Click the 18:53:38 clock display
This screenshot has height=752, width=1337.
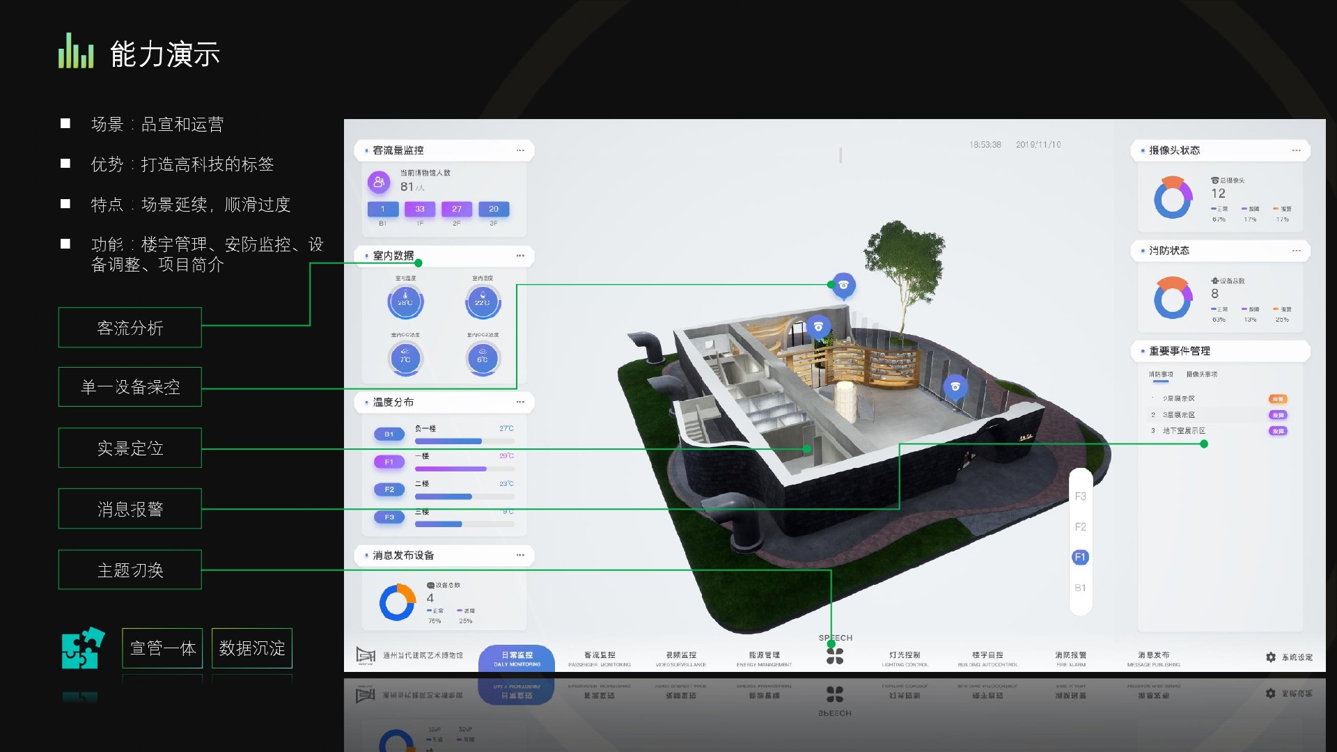coord(985,145)
